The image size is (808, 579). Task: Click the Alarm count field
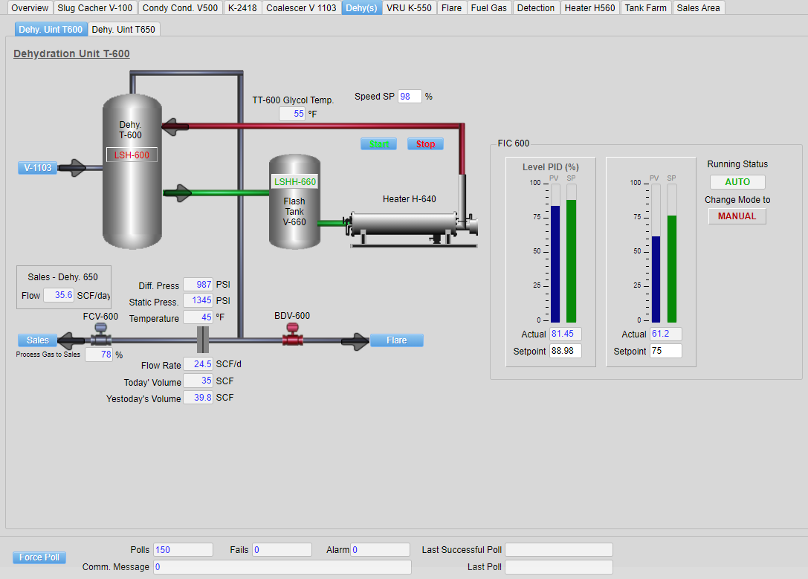(x=381, y=549)
